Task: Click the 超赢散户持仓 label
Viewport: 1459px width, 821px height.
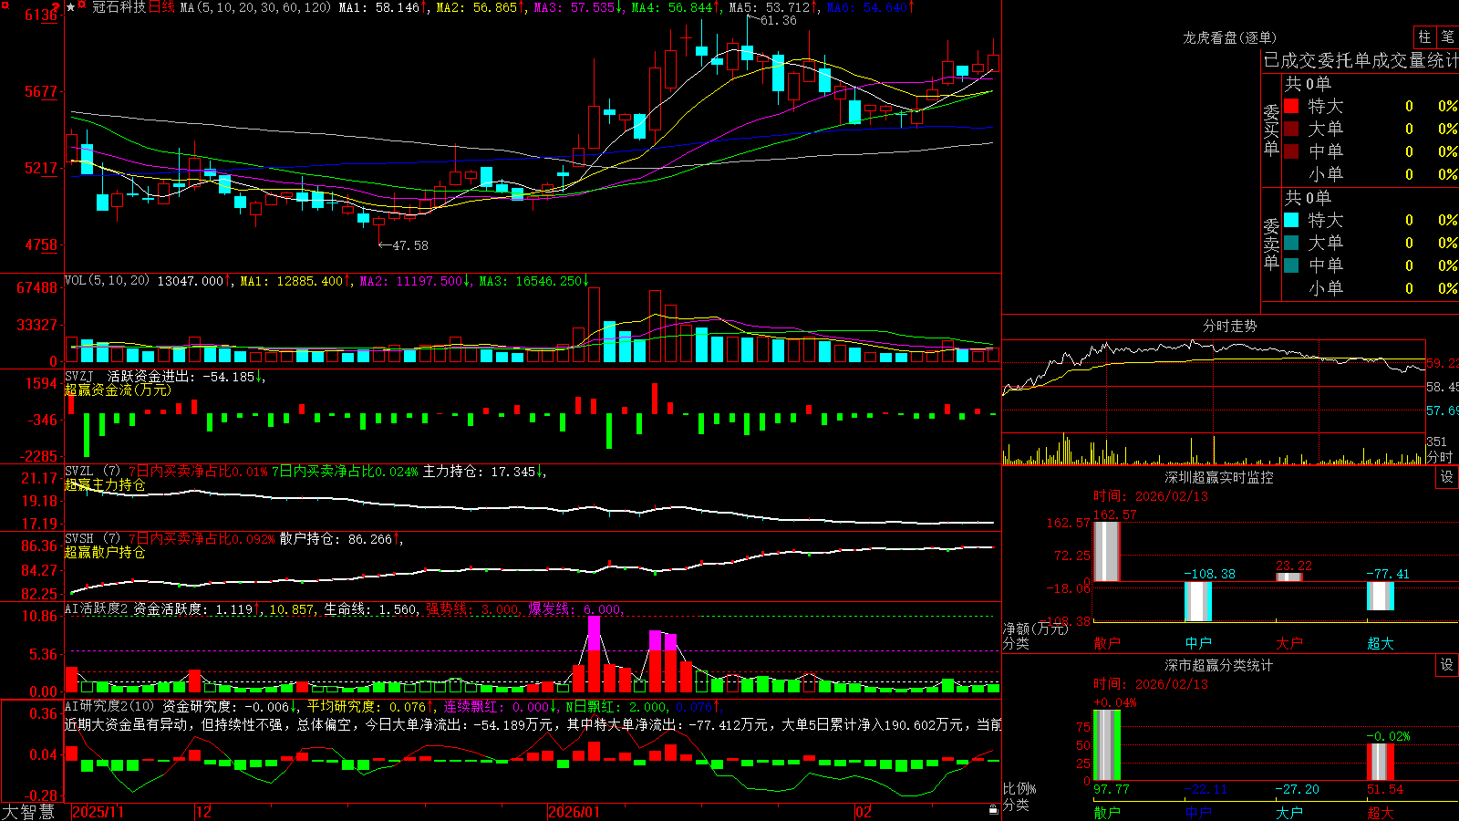Action: tap(105, 552)
